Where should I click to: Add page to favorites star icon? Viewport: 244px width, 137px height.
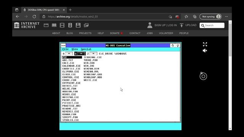(170, 17)
